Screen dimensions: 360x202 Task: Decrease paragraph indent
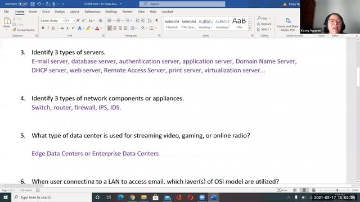click(137, 21)
